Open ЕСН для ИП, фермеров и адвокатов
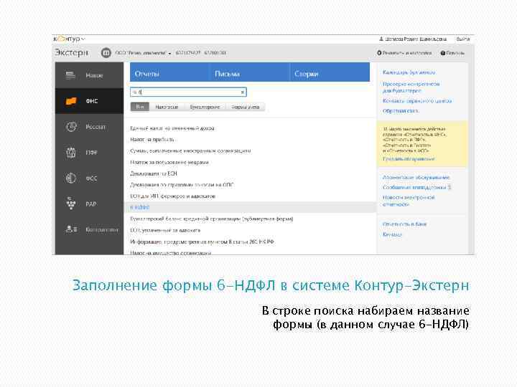517x387 pixels. [x=172, y=196]
